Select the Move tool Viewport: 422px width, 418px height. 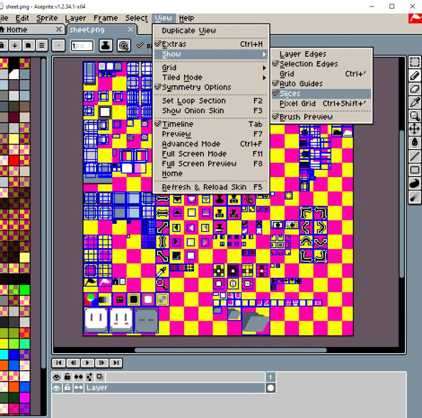coord(415,130)
